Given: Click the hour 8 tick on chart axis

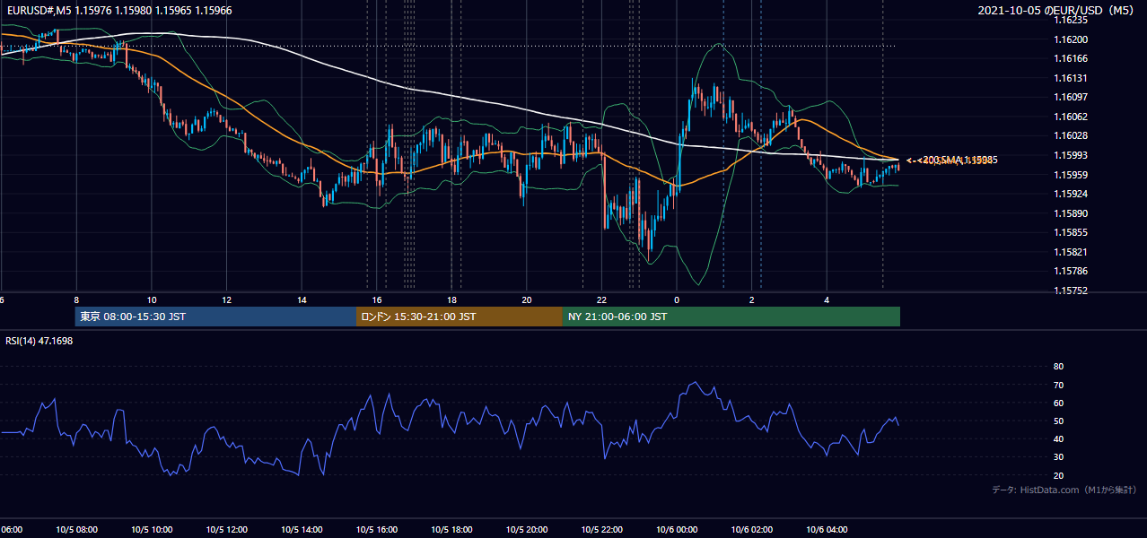Looking at the screenshot, I should (76, 299).
